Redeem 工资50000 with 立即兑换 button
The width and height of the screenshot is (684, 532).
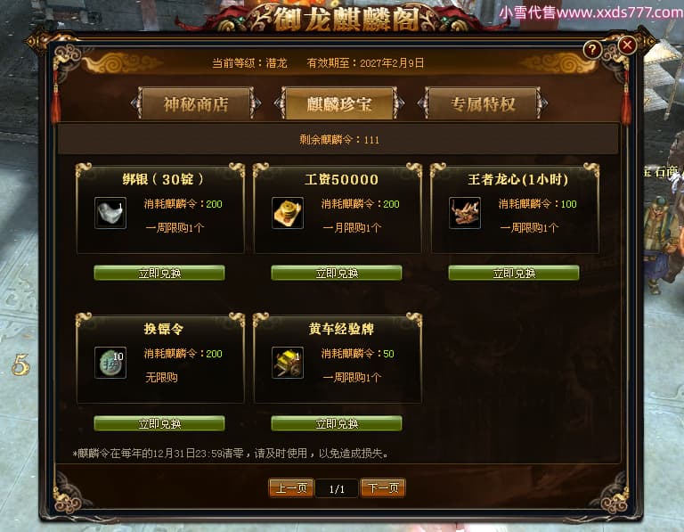(337, 274)
